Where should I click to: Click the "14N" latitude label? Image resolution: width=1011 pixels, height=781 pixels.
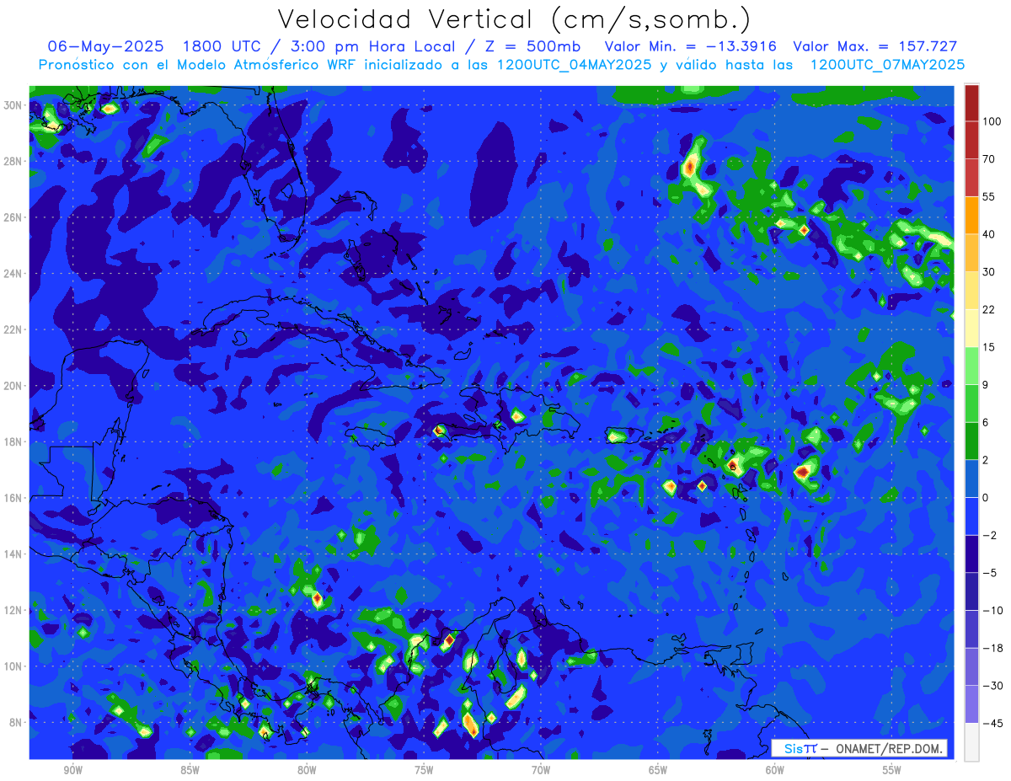click(13, 554)
